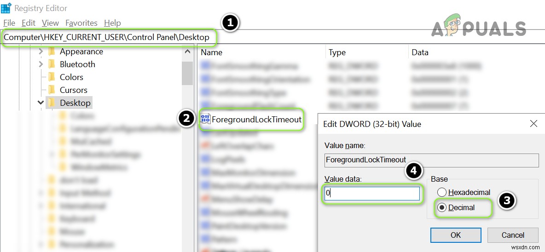Viewport: 545px width, 252px height.
Task: Open the View menu
Action: pyautogui.click(x=50, y=23)
